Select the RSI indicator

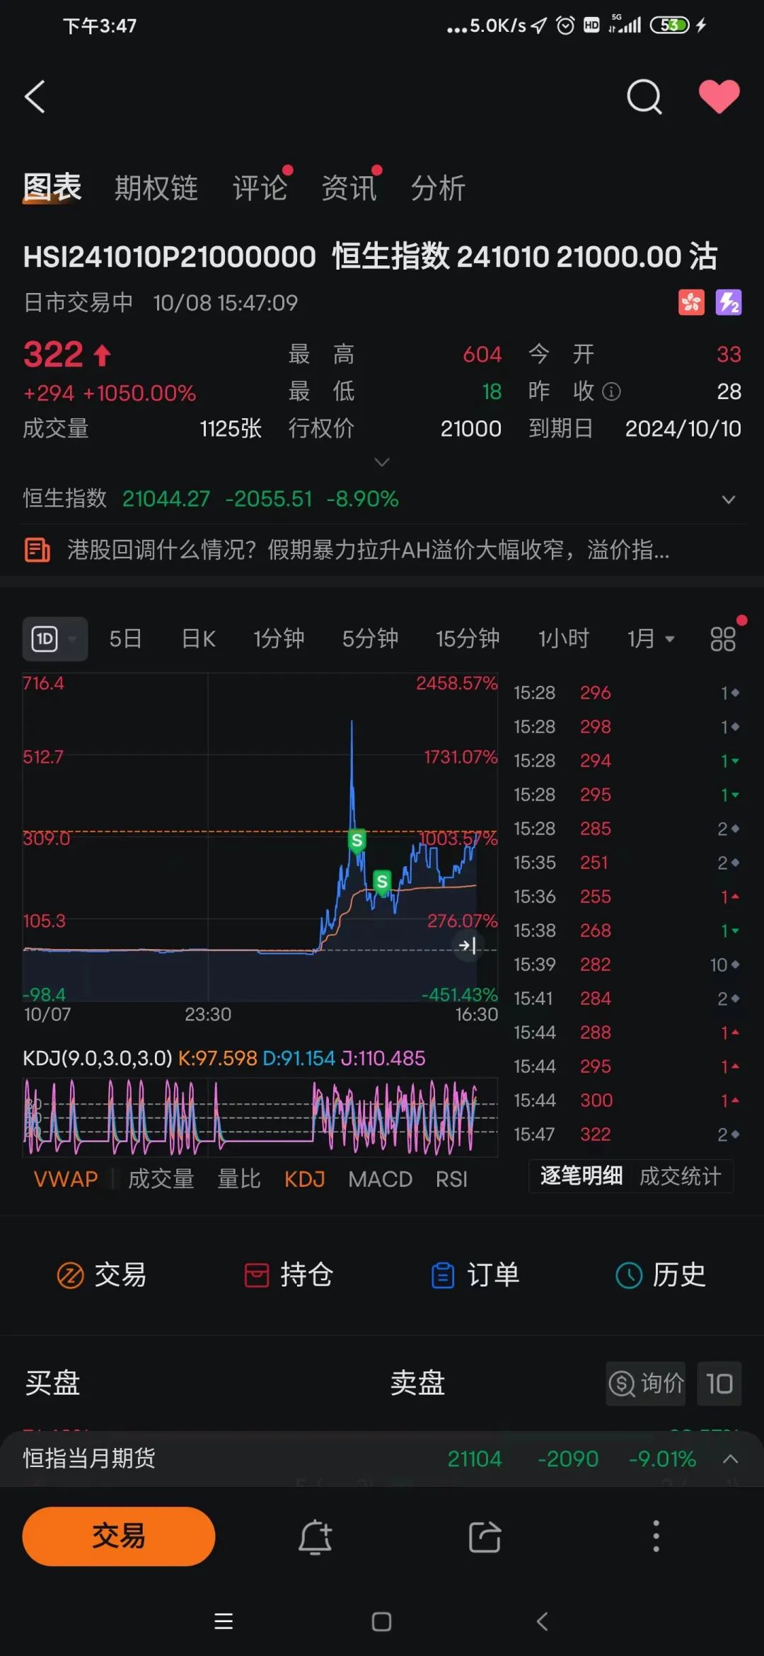click(x=451, y=1179)
